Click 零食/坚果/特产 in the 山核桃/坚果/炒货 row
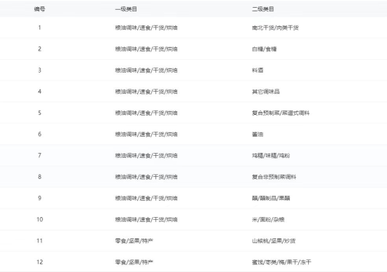Viewport: 387px width, 272px height. click(x=134, y=240)
